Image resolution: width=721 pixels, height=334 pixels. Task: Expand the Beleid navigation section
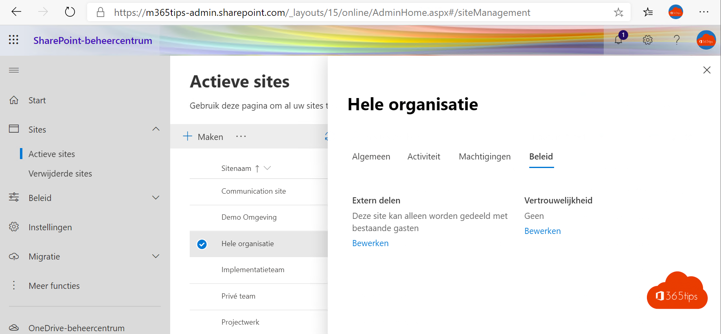pyautogui.click(x=156, y=198)
